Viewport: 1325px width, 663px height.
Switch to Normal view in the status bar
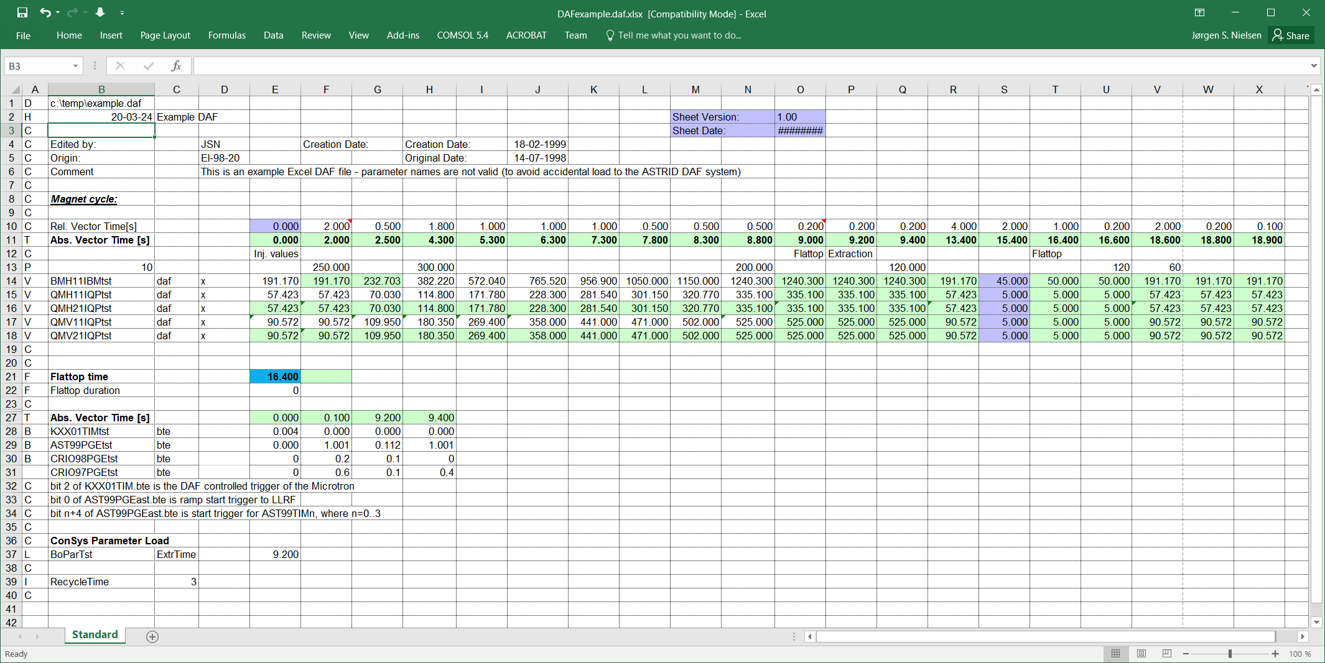pyautogui.click(x=1115, y=654)
